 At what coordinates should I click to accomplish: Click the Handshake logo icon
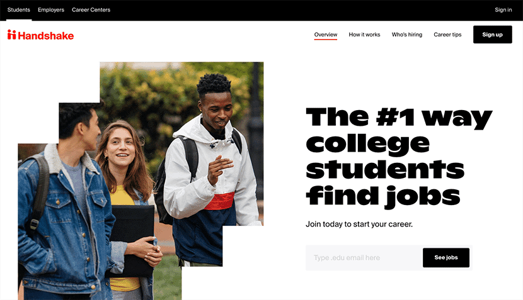[x=12, y=35]
